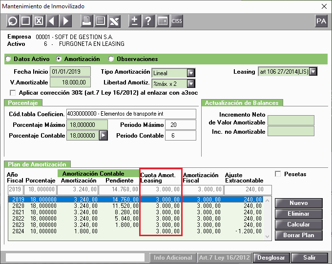Click the Cód.tabla Coeficien. field
The image size is (332, 264).
[131, 114]
